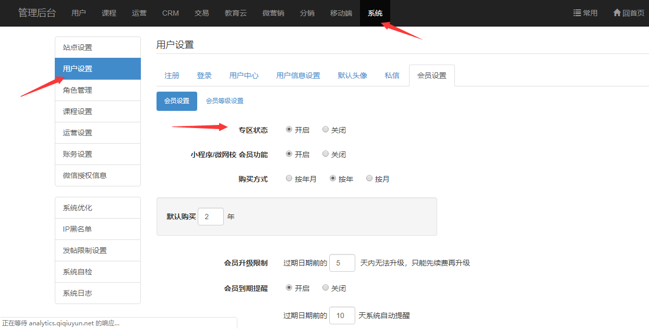Image resolution: width=649 pixels, height=329 pixels.
Task: Open 发帖限制设置 in sidebar
Action: 98,250
